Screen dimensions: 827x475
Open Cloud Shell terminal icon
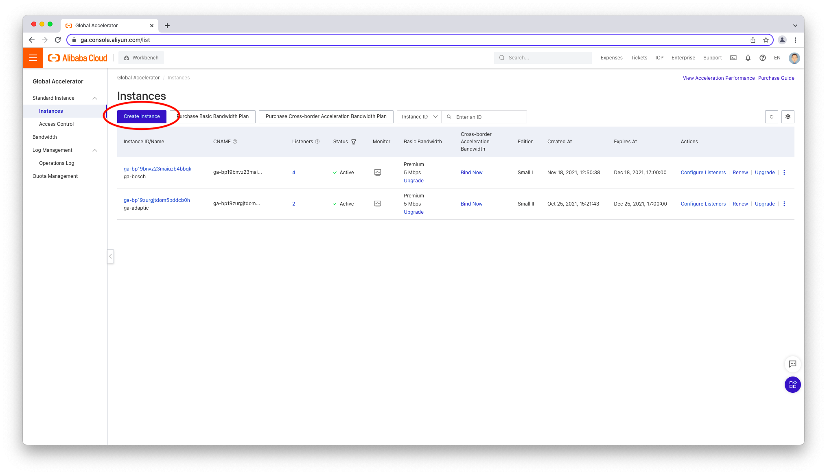733,58
